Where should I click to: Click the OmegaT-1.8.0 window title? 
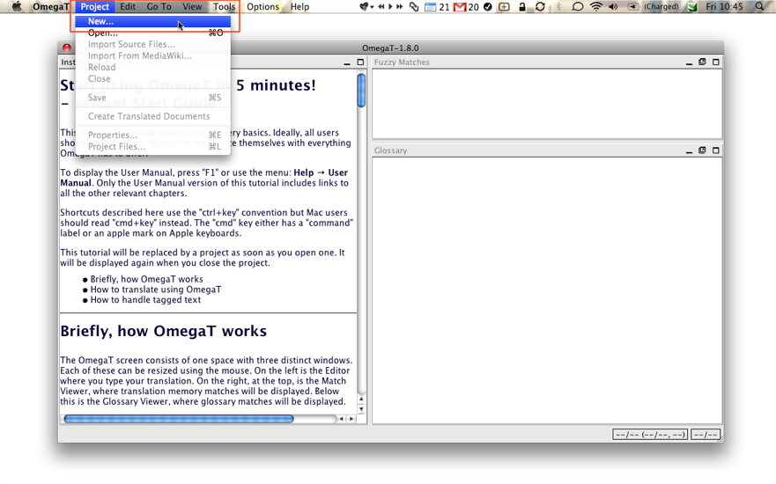[x=390, y=48]
